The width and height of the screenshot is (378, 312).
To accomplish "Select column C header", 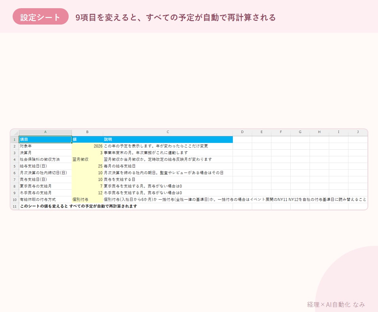I will click(168, 132).
